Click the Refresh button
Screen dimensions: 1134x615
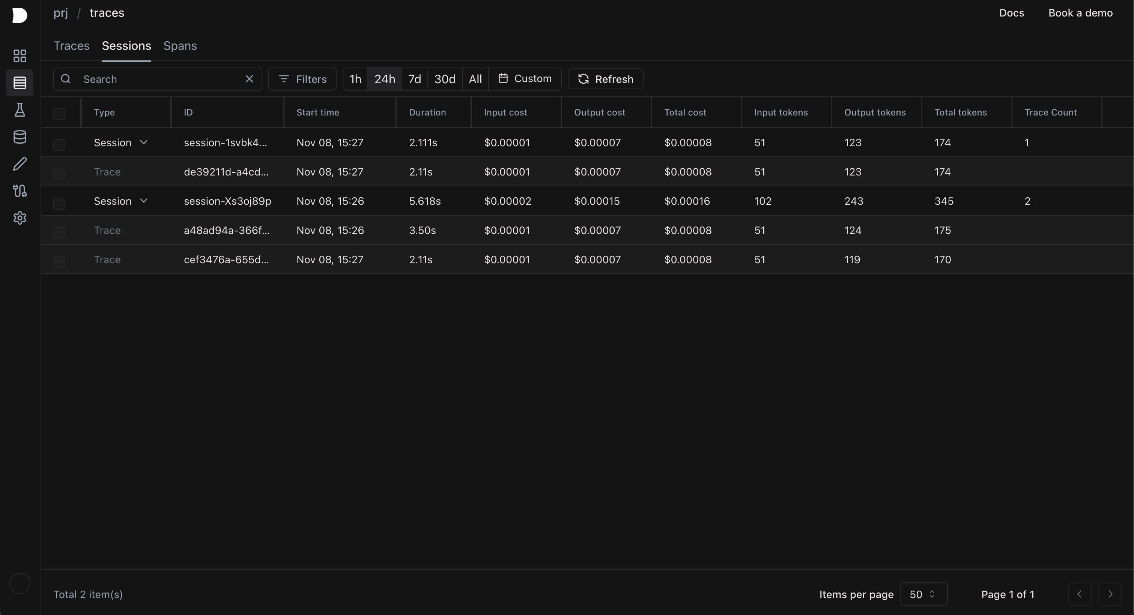tap(605, 79)
